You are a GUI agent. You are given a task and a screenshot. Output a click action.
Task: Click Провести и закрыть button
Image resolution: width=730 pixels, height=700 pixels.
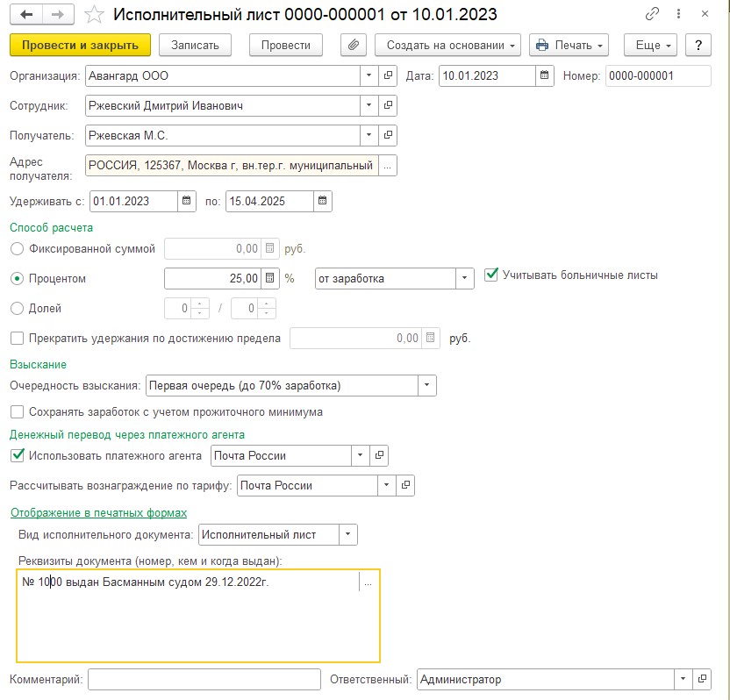[x=80, y=45]
